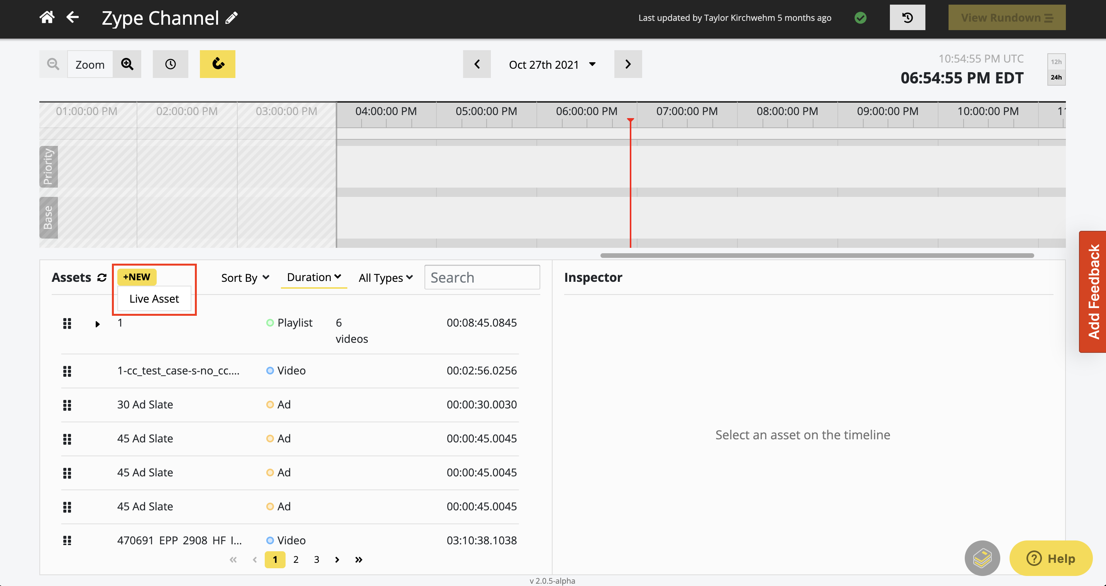Switch clock to 24h format
Image resolution: width=1106 pixels, height=586 pixels.
1056,77
